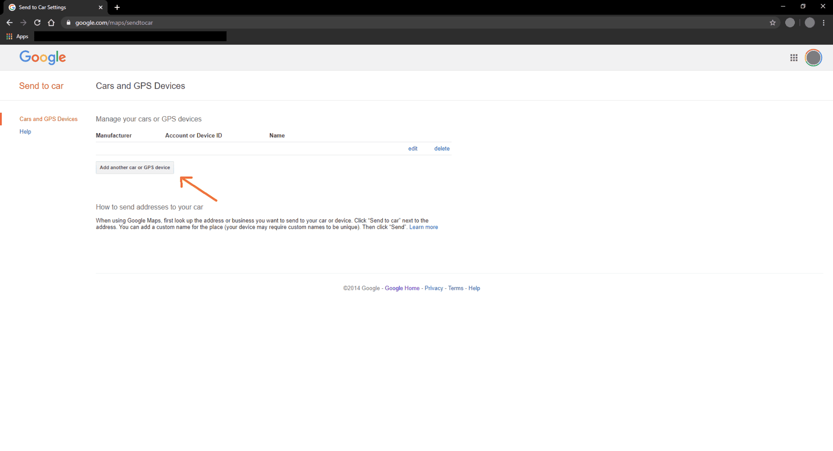
Task: Select the Send to Car Settings tab
Action: coord(56,7)
